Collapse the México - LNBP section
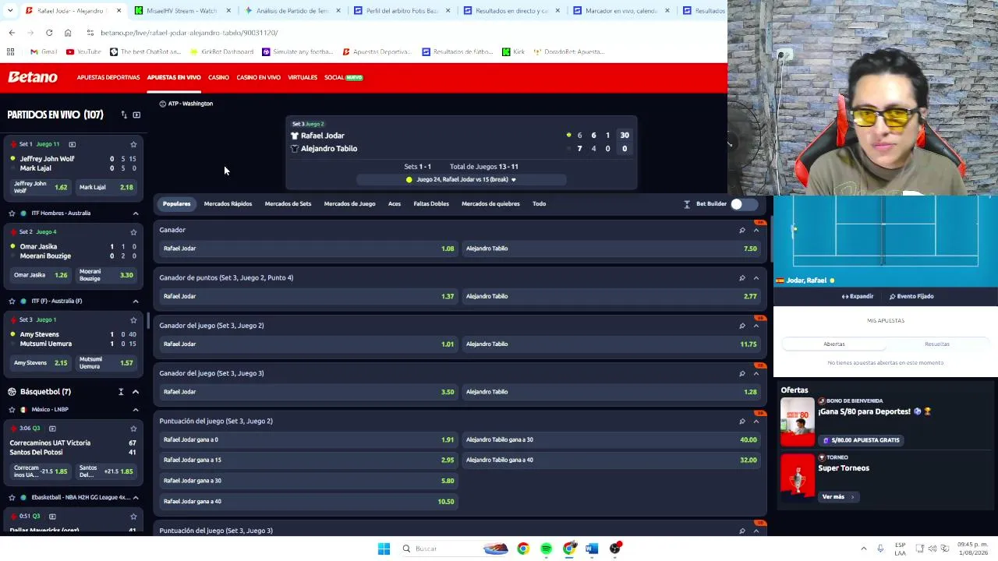 pos(136,409)
